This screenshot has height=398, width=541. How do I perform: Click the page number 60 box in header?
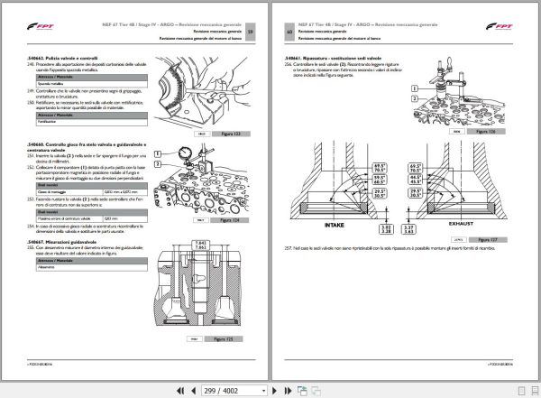click(289, 32)
